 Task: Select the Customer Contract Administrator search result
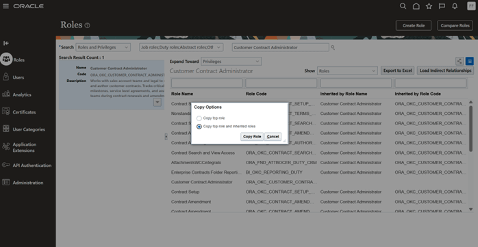112,85
